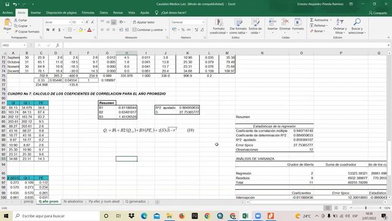Screen dimensions: 392x221
Task: Open Ordenar y filtrar menu
Action: coord(340,26)
